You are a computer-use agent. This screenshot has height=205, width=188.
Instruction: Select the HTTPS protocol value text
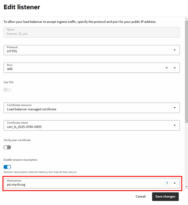coord(12,52)
